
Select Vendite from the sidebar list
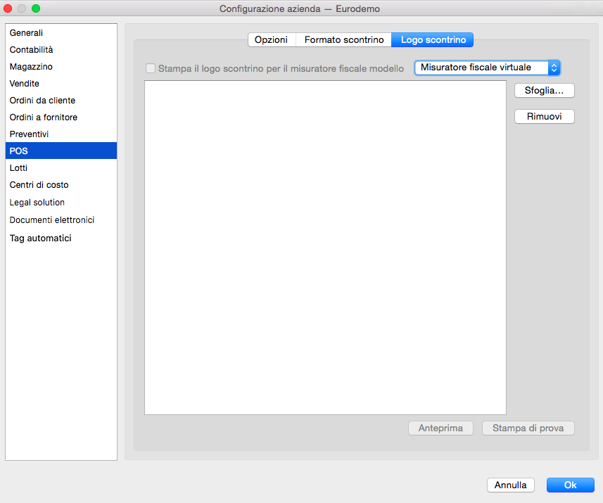pos(25,84)
